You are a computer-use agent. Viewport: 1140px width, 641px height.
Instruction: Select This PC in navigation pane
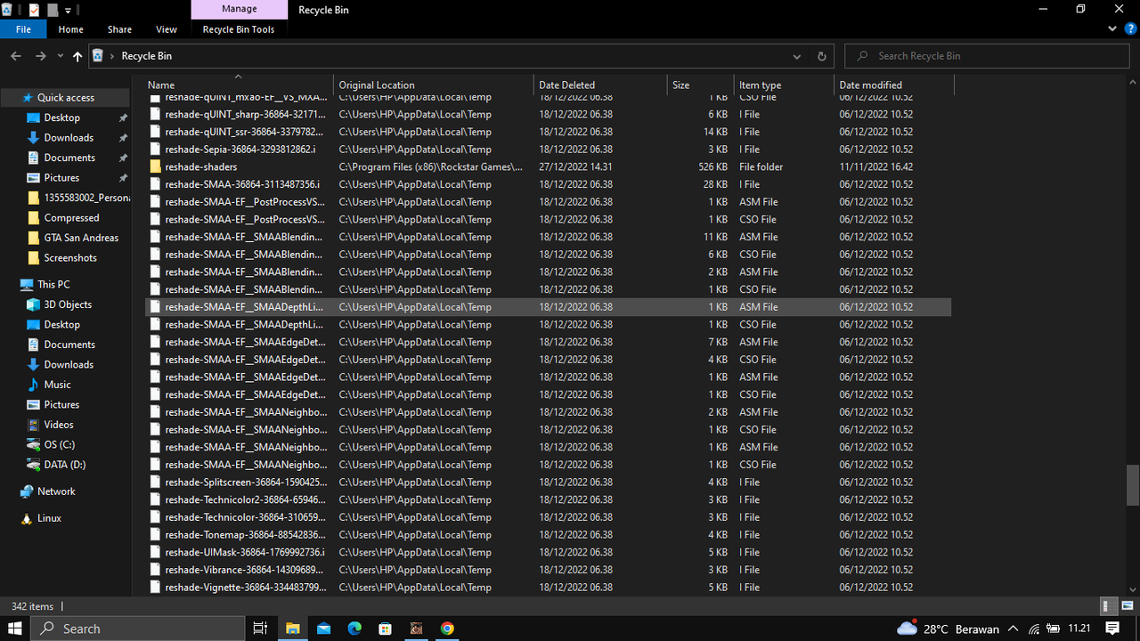click(53, 285)
